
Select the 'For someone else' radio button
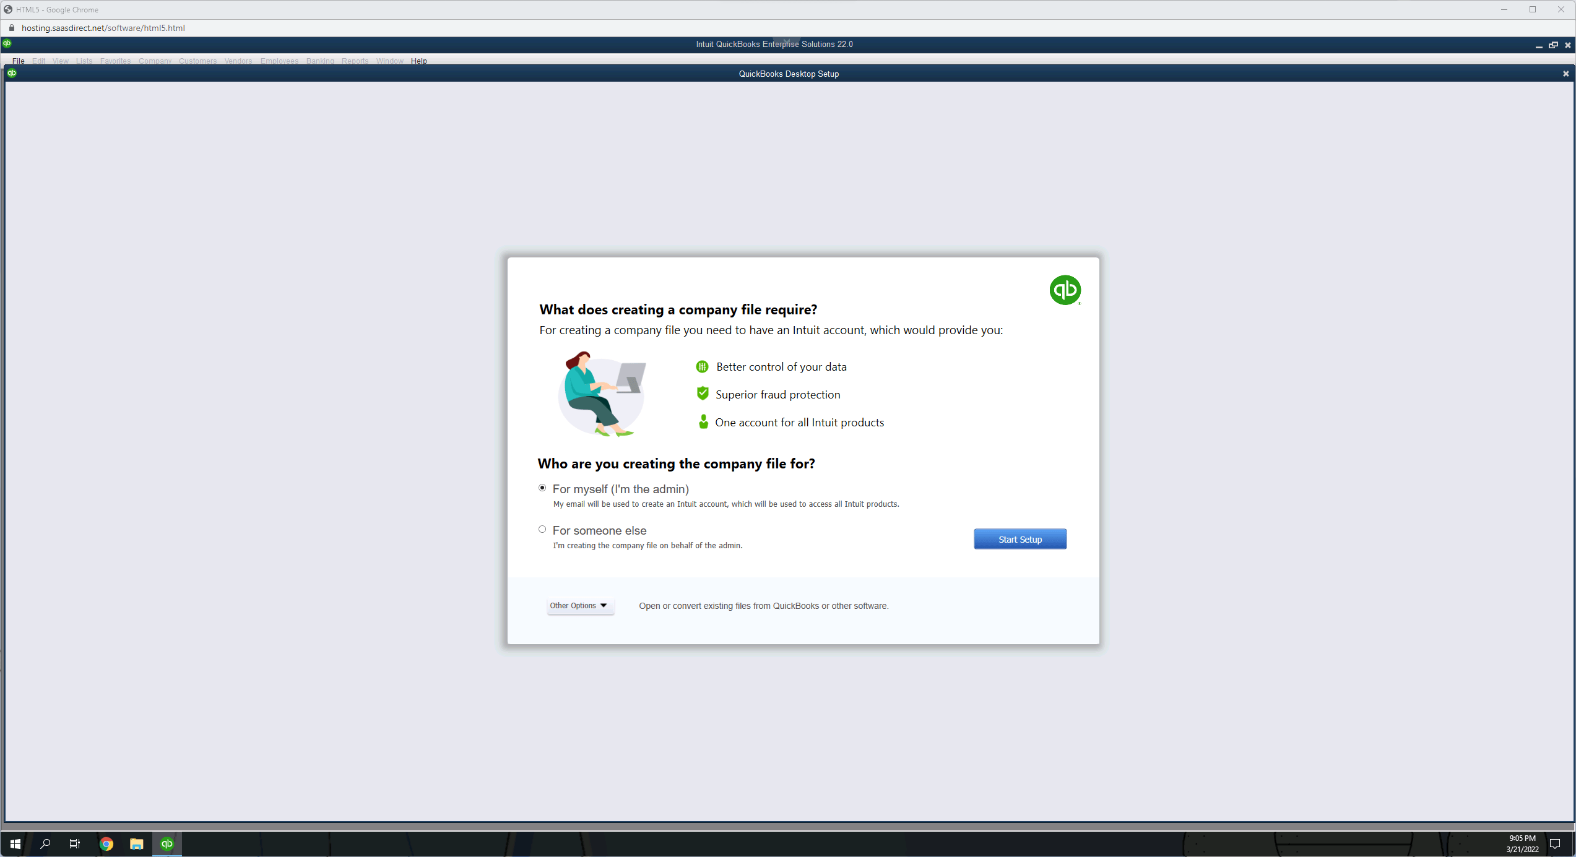coord(542,530)
